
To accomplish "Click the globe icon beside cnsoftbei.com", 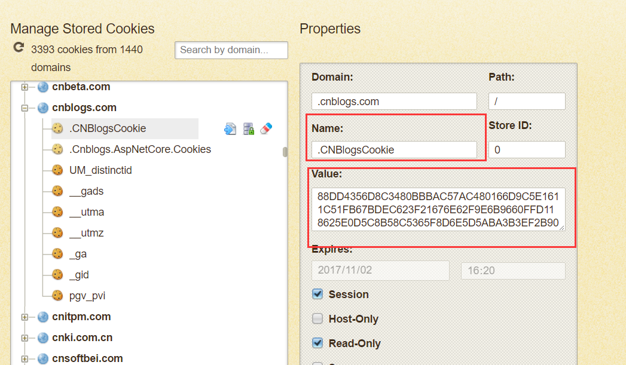I will point(42,358).
